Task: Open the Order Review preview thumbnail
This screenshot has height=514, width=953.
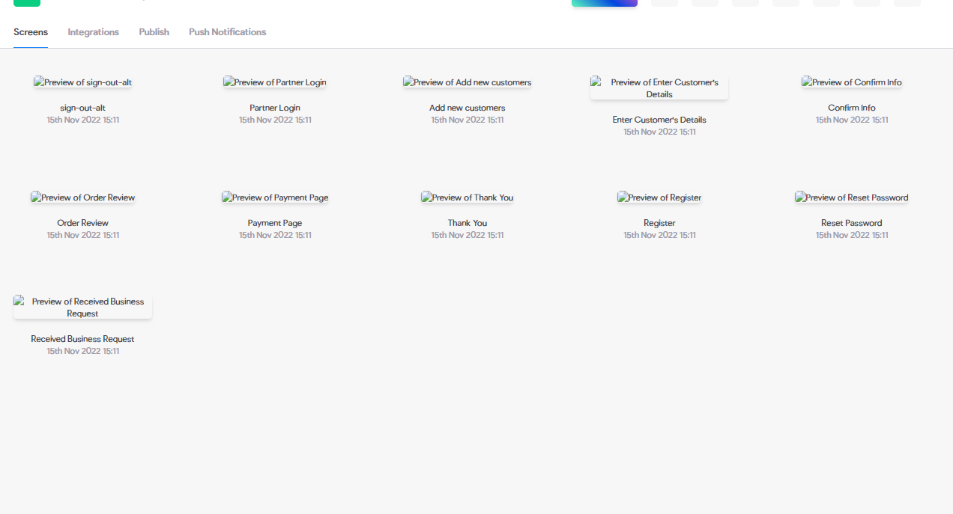Action: point(82,198)
